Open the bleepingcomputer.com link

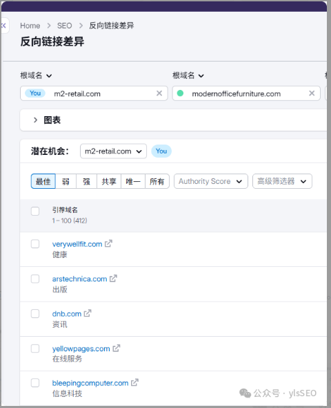coord(90,383)
